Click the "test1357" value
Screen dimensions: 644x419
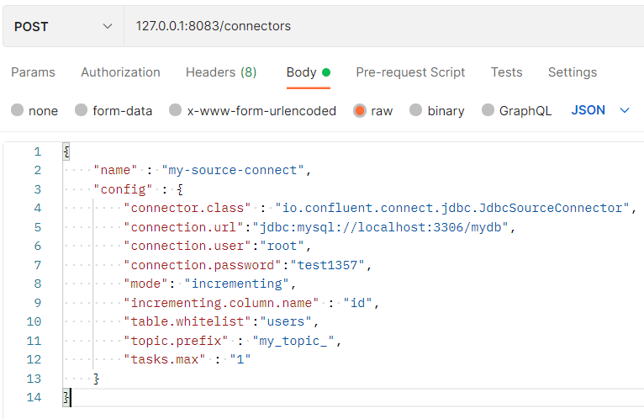tap(327, 265)
